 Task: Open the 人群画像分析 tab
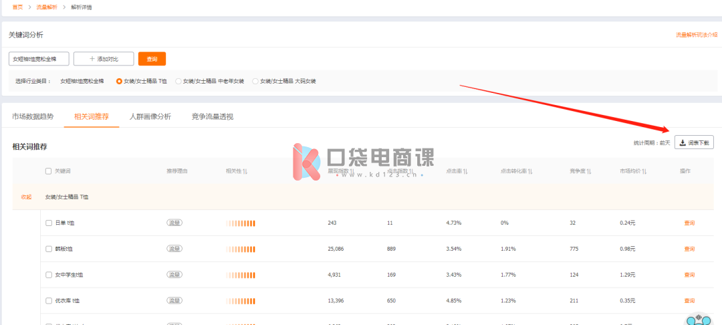(150, 116)
